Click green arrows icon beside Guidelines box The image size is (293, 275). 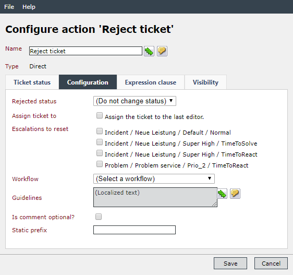222,194
